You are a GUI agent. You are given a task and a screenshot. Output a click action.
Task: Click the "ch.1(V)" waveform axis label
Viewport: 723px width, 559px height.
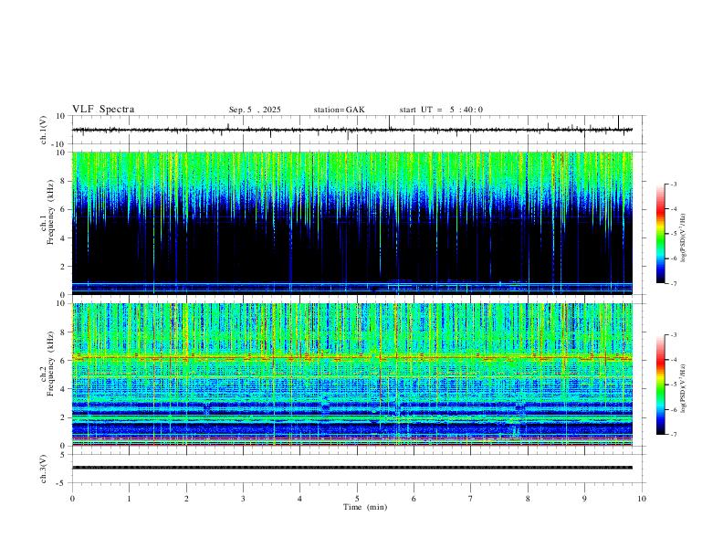pos(44,130)
